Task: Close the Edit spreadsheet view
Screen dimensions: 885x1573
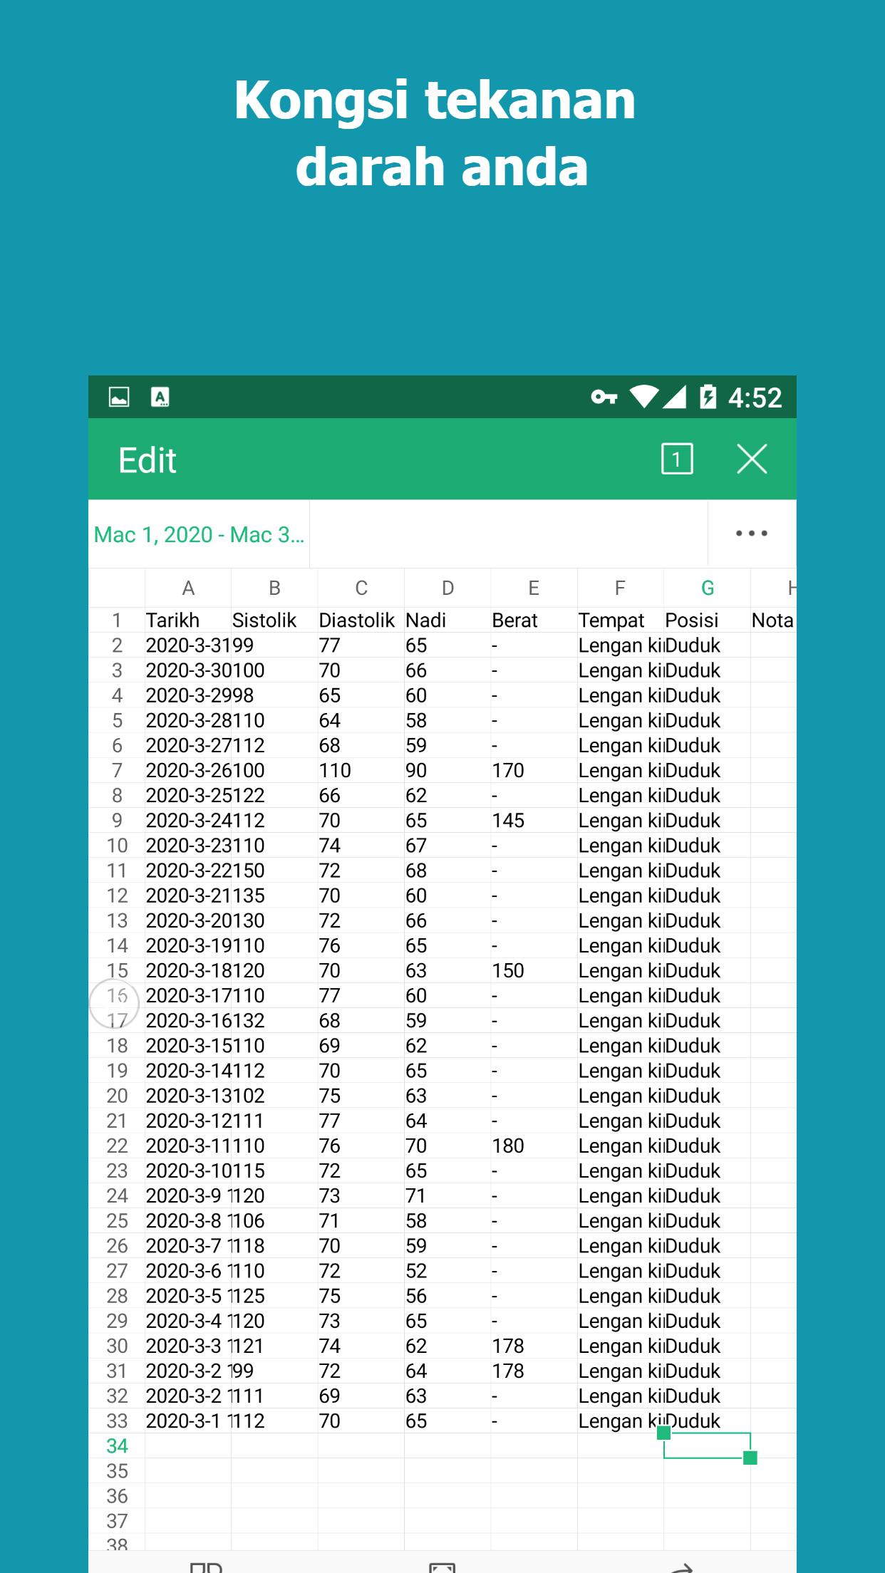Action: 752,459
